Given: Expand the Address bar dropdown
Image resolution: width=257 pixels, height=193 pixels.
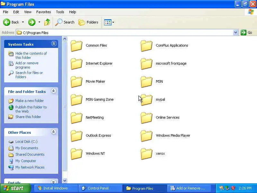Looking at the screenshot, I should pyautogui.click(x=235, y=32).
